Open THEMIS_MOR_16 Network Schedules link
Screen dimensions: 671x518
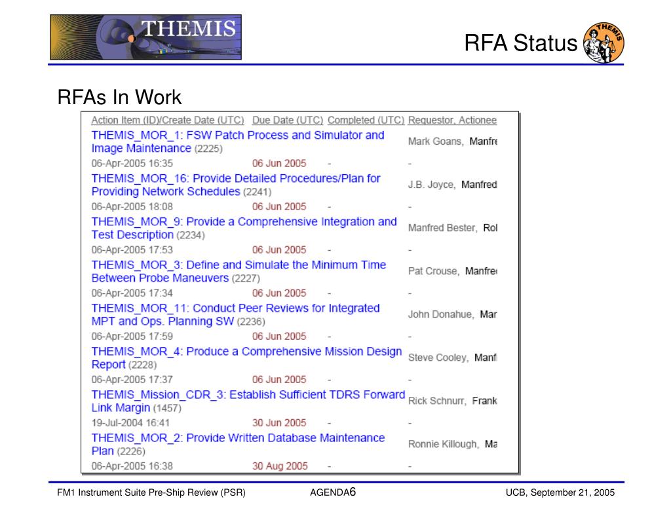coord(236,185)
